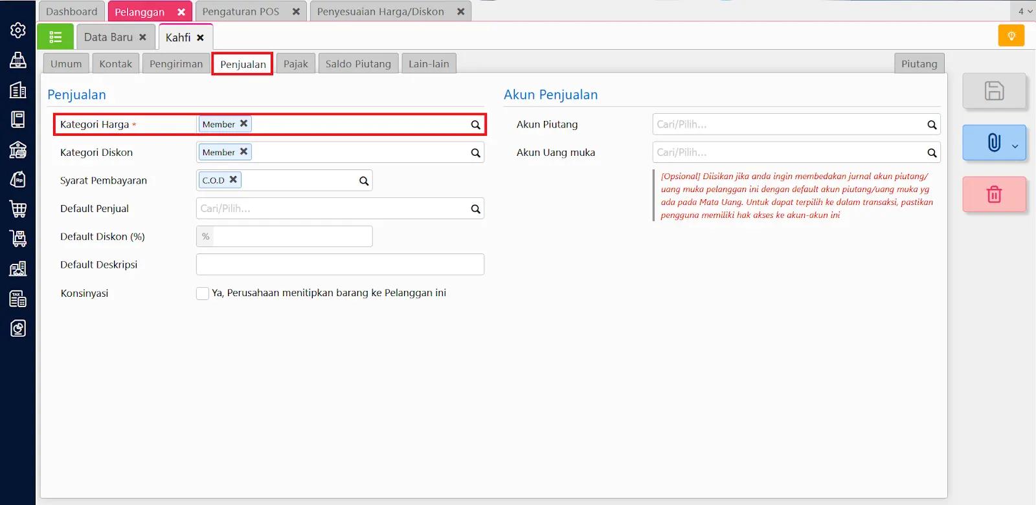Open Default Penjual search dropdown
The height and width of the screenshot is (505, 1036).
(475, 209)
